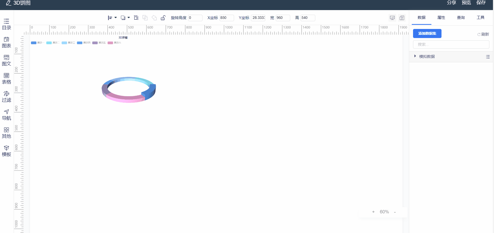The image size is (494, 233).
Task: Open the 模板 (template) sidebar panel
Action: point(6,151)
